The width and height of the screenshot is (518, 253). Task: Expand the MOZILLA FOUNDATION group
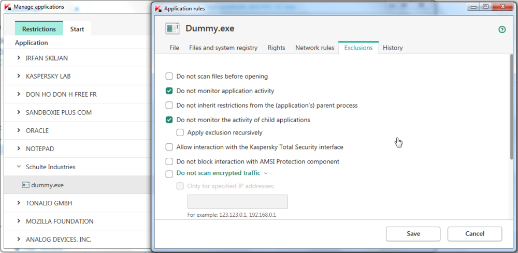pyautogui.click(x=19, y=221)
